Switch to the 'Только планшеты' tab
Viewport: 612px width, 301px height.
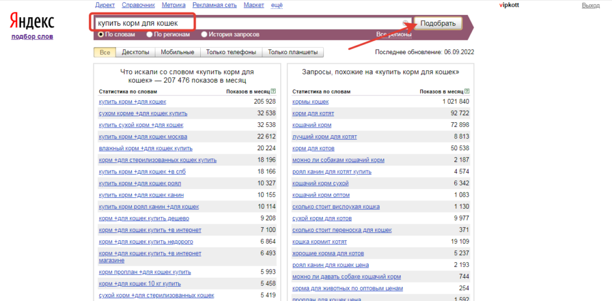[293, 52]
